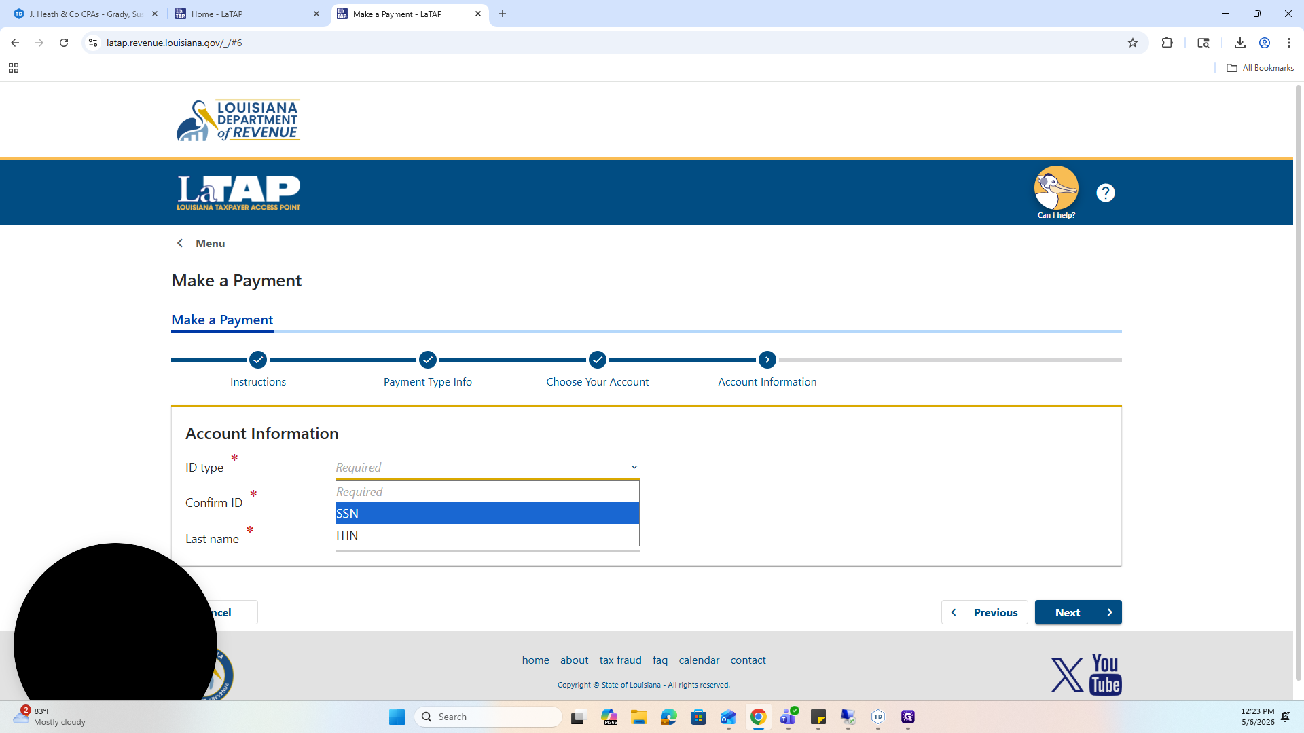Viewport: 1304px width, 733px height.
Task: Click the Chrome icon in the taskbar
Action: [759, 717]
